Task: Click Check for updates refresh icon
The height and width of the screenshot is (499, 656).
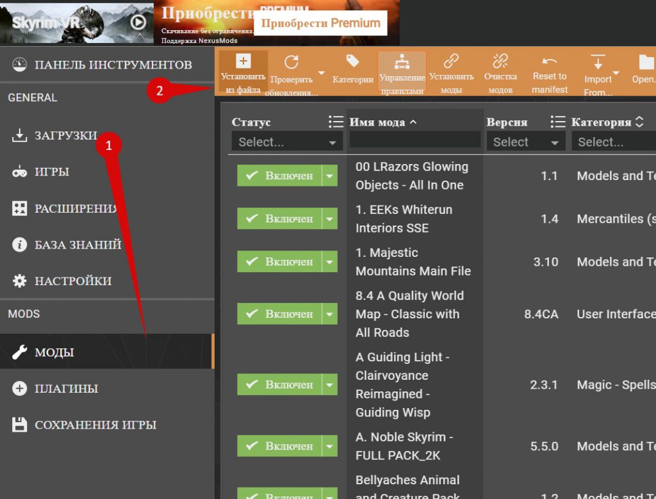Action: click(x=291, y=62)
